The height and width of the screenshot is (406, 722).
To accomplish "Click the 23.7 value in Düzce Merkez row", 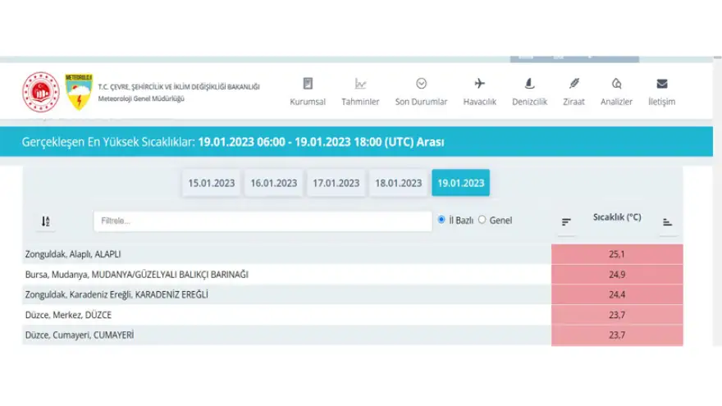I will 617,315.
